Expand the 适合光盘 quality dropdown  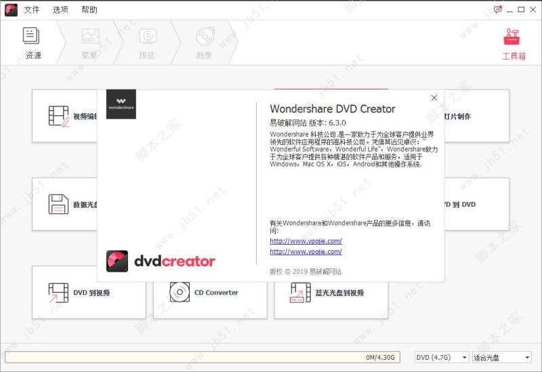tap(502, 357)
